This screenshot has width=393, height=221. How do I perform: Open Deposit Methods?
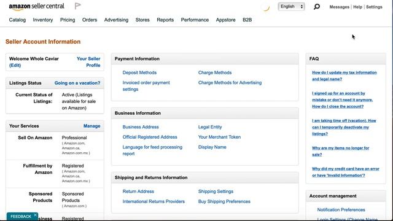click(x=139, y=72)
